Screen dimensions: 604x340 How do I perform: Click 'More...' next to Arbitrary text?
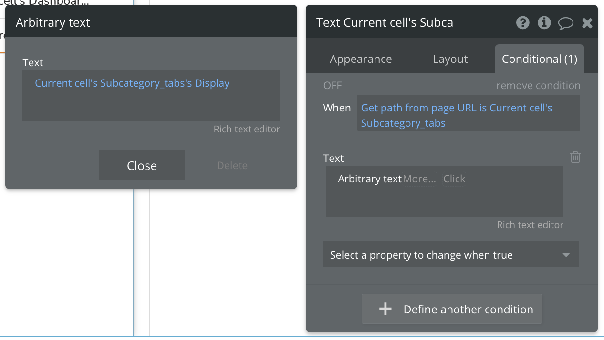point(419,179)
